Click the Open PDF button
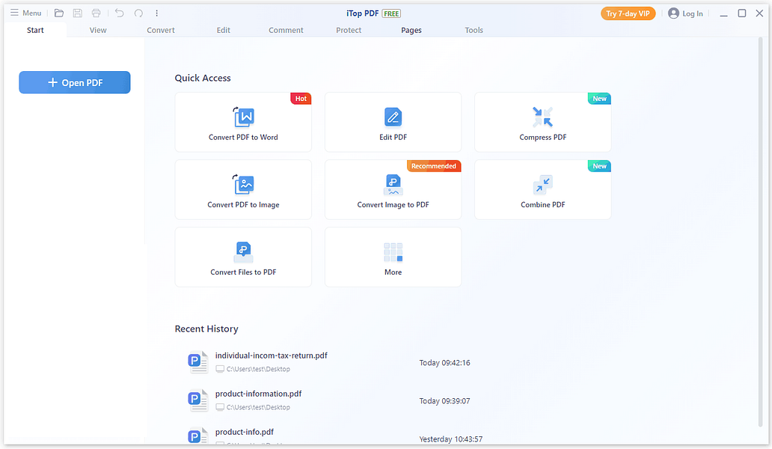The image size is (772, 449). (75, 82)
